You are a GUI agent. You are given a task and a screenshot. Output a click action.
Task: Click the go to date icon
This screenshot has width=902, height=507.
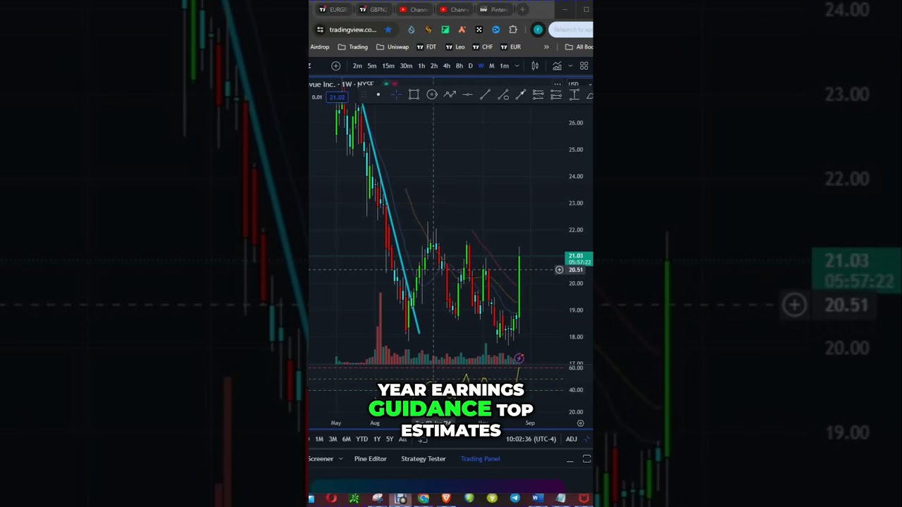pos(422,439)
